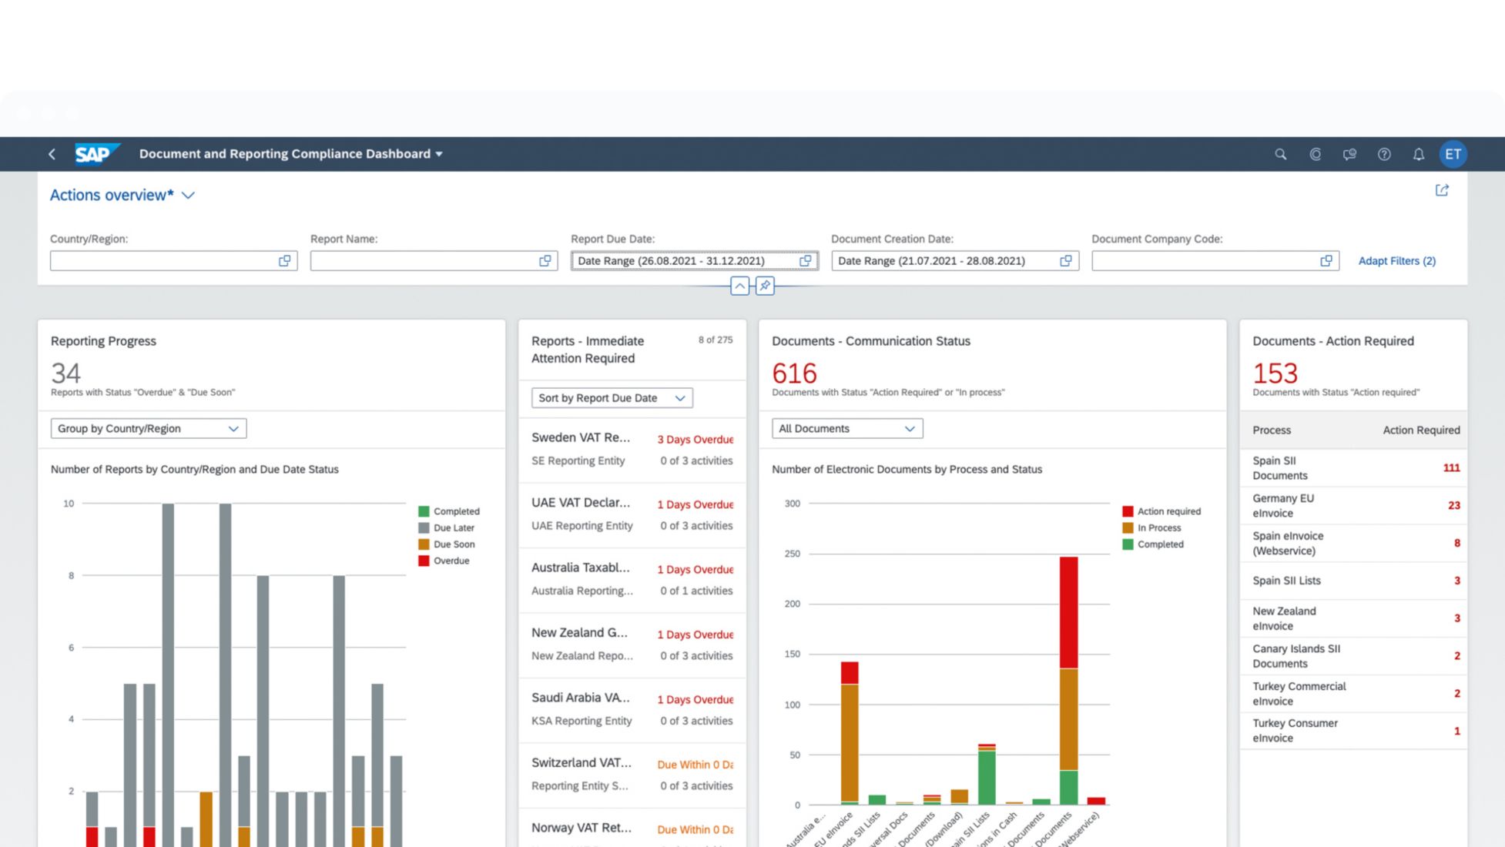Screen dimensions: 1505x847
Task: Click the share/export icon
Action: coord(1442,190)
